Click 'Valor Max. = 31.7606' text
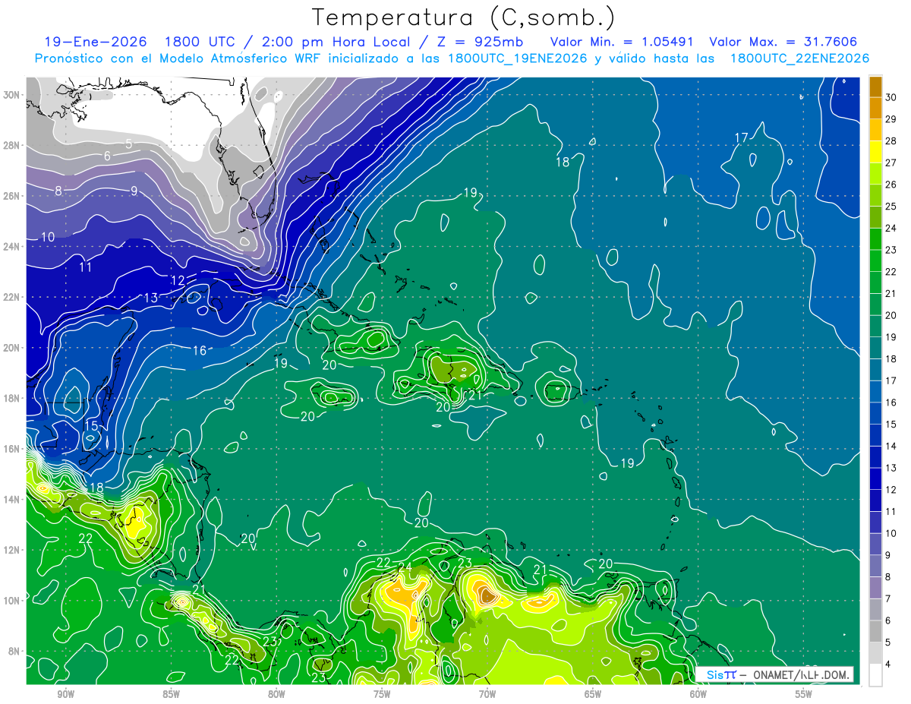 782,42
